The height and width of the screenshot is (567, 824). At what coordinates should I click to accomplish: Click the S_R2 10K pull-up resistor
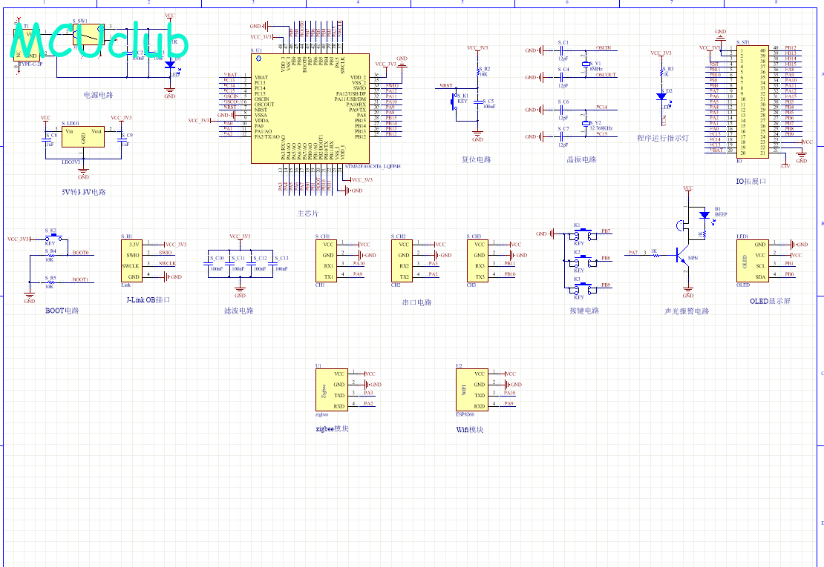click(x=477, y=73)
